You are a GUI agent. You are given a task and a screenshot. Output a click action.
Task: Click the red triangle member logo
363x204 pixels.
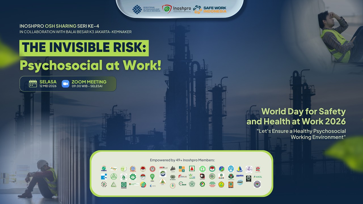coord(192,168)
